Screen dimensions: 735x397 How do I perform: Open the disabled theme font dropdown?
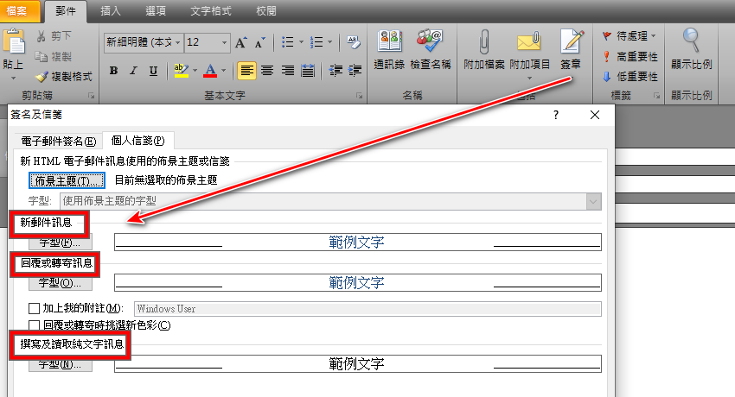593,202
